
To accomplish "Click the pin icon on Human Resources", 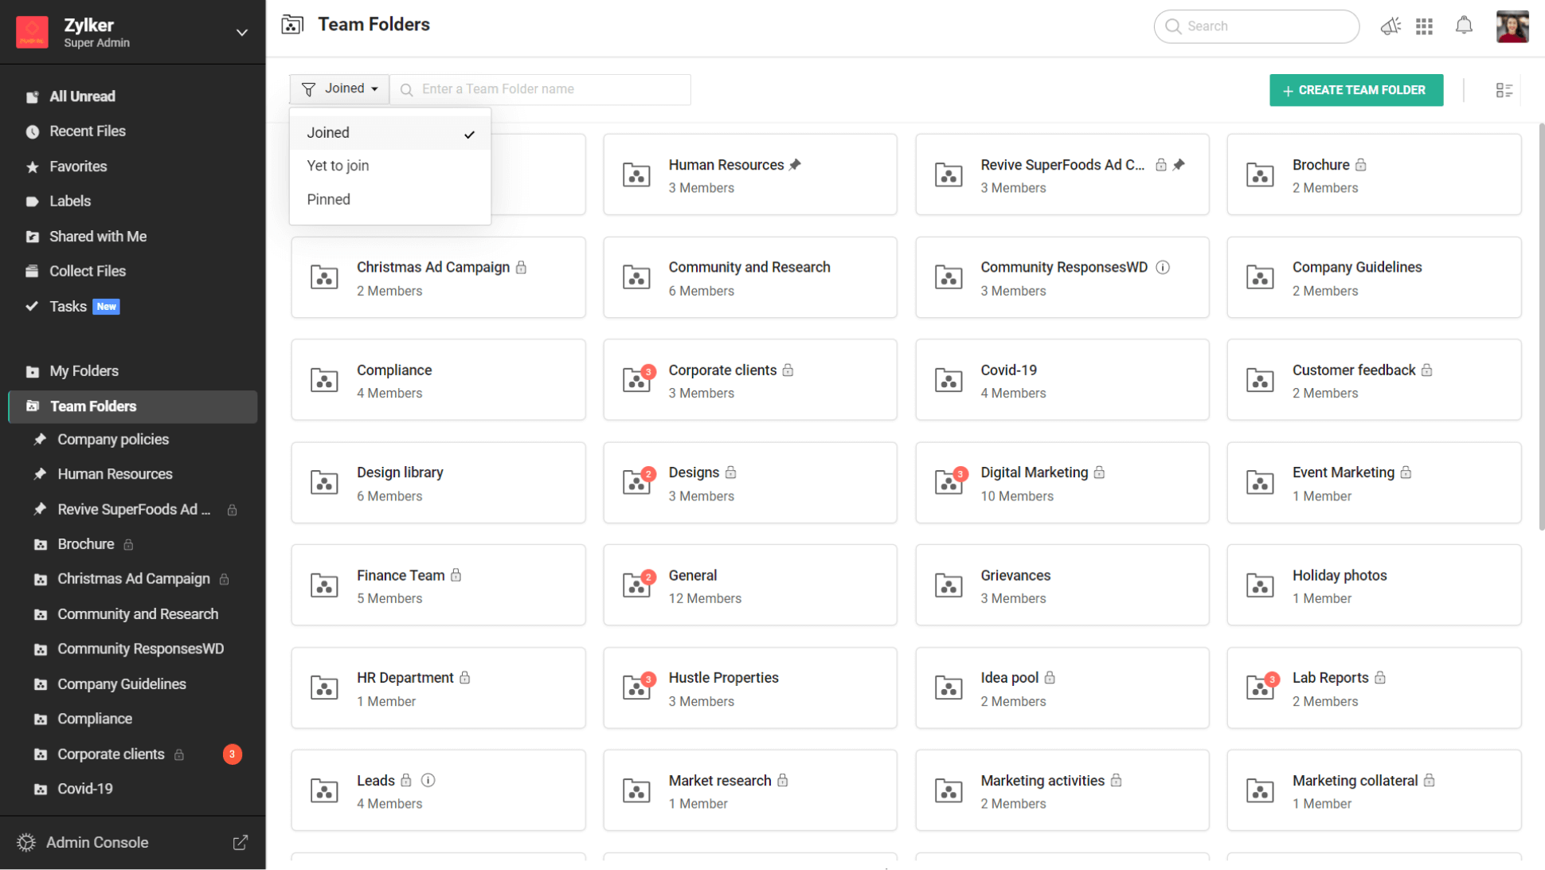I will coord(795,165).
